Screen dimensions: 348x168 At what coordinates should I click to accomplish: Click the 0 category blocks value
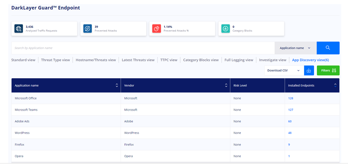[x=233, y=27]
